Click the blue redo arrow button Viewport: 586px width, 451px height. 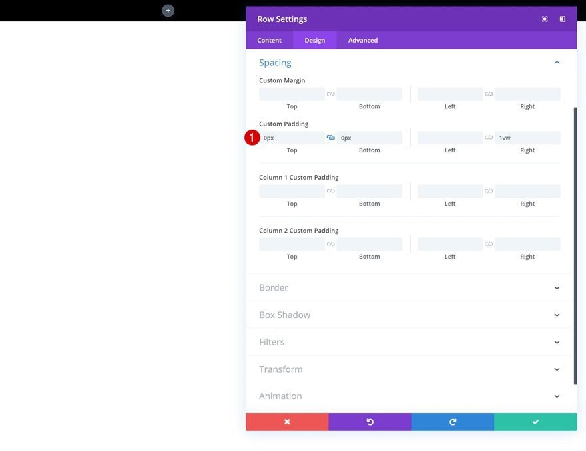453,422
